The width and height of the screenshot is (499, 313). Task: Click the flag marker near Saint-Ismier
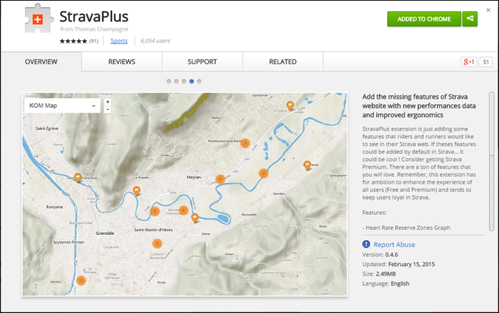290,105
